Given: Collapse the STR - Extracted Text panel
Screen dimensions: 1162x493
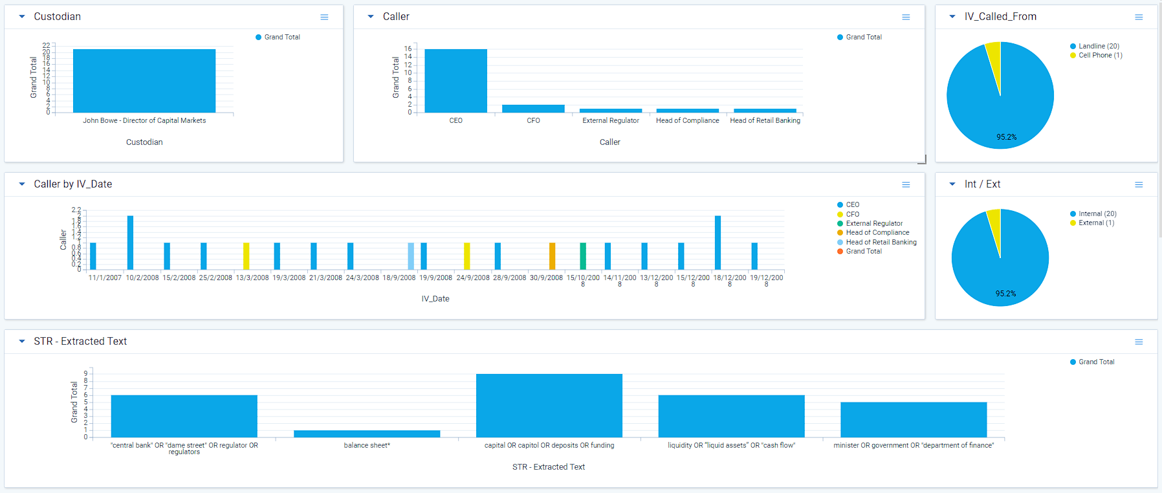Looking at the screenshot, I should click(22, 342).
